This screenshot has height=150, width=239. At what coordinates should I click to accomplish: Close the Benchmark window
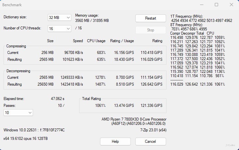[231, 5]
